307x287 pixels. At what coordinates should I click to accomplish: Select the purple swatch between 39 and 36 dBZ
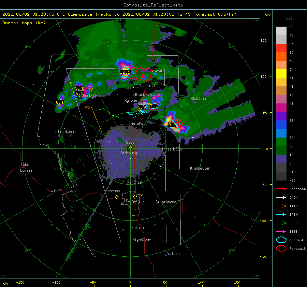281,116
